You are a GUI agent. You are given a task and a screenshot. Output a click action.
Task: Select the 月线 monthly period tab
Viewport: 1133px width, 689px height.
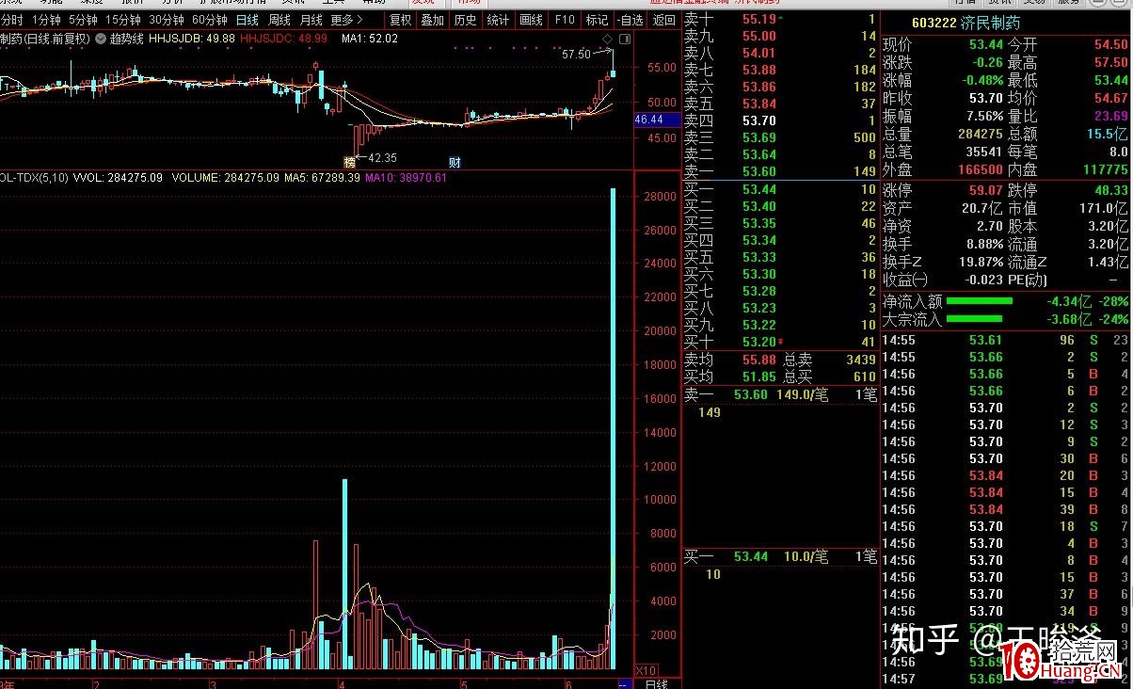click(311, 20)
